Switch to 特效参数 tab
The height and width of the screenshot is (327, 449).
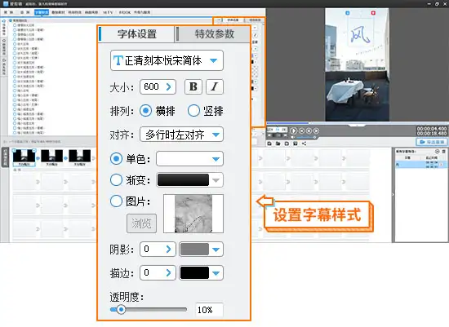tap(214, 34)
